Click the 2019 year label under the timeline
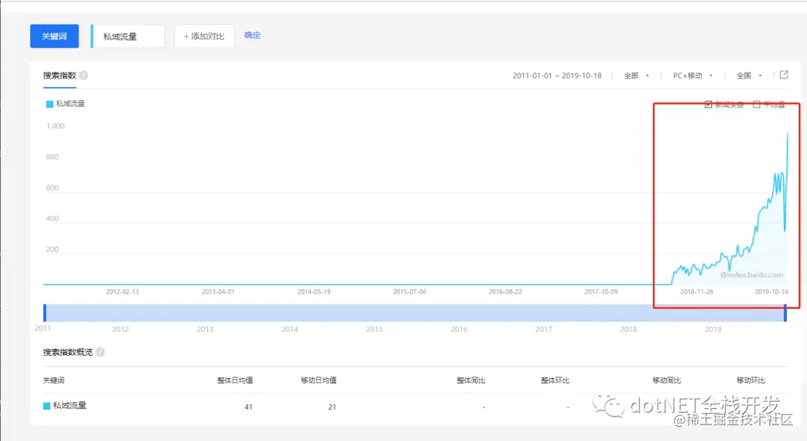Viewport: 807px width, 441px height. (x=713, y=330)
